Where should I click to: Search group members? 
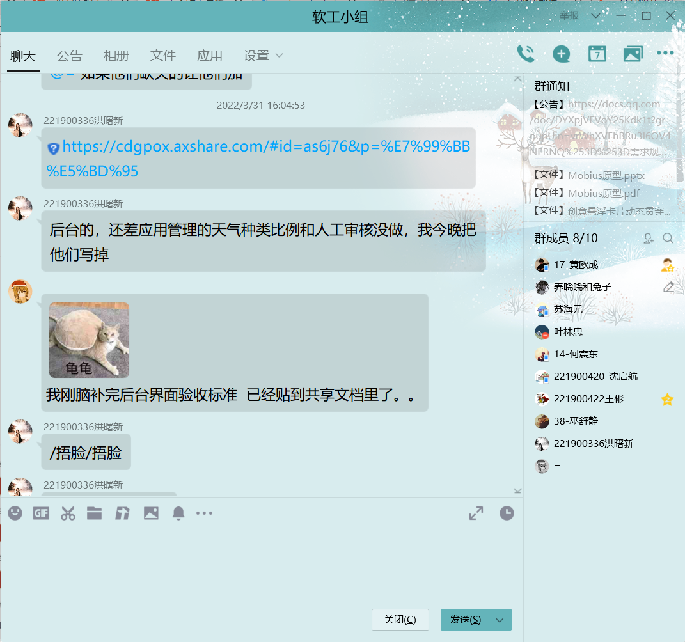(668, 238)
